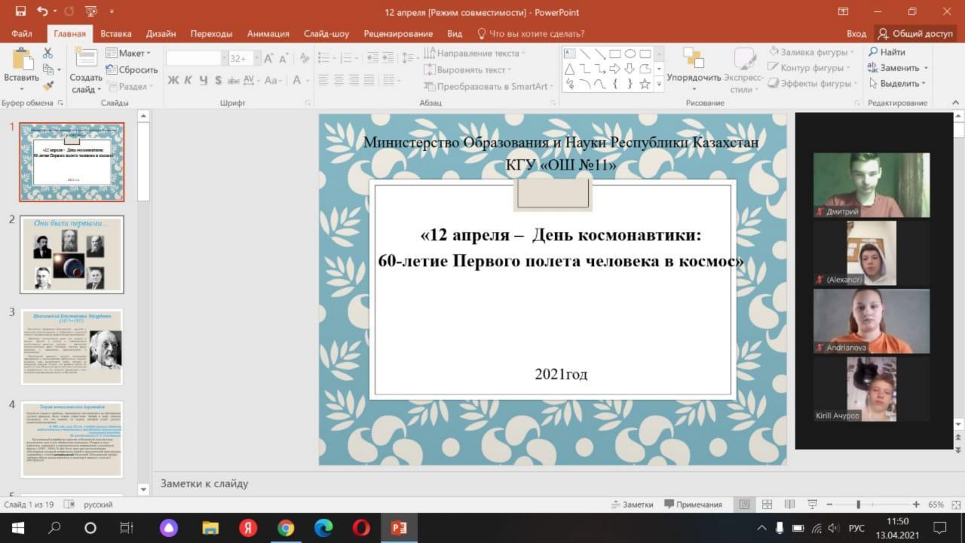
Task: Insert an arrow shape from Рисование gallery
Action: [x=616, y=68]
